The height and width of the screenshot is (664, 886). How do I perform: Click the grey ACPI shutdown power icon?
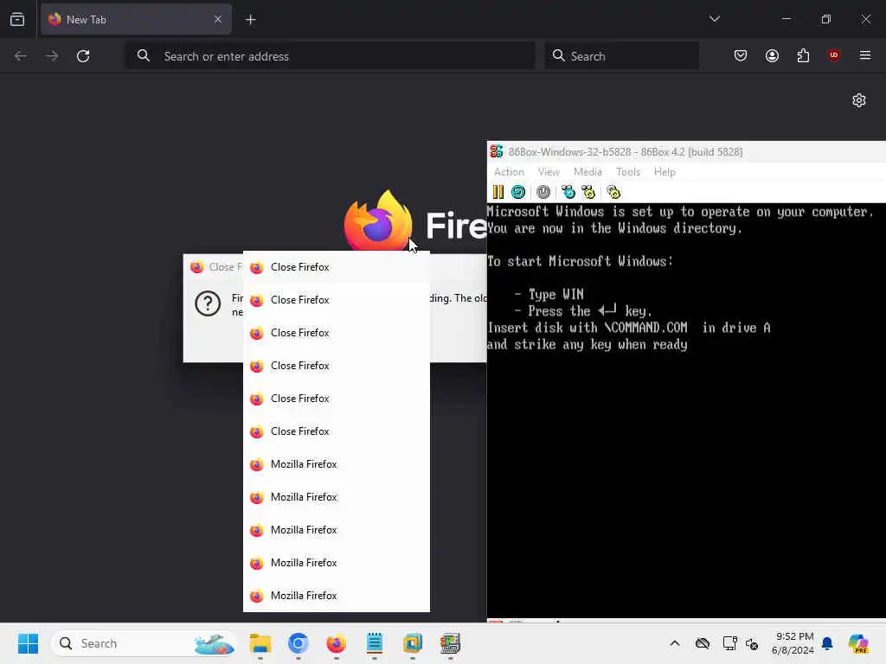(543, 192)
